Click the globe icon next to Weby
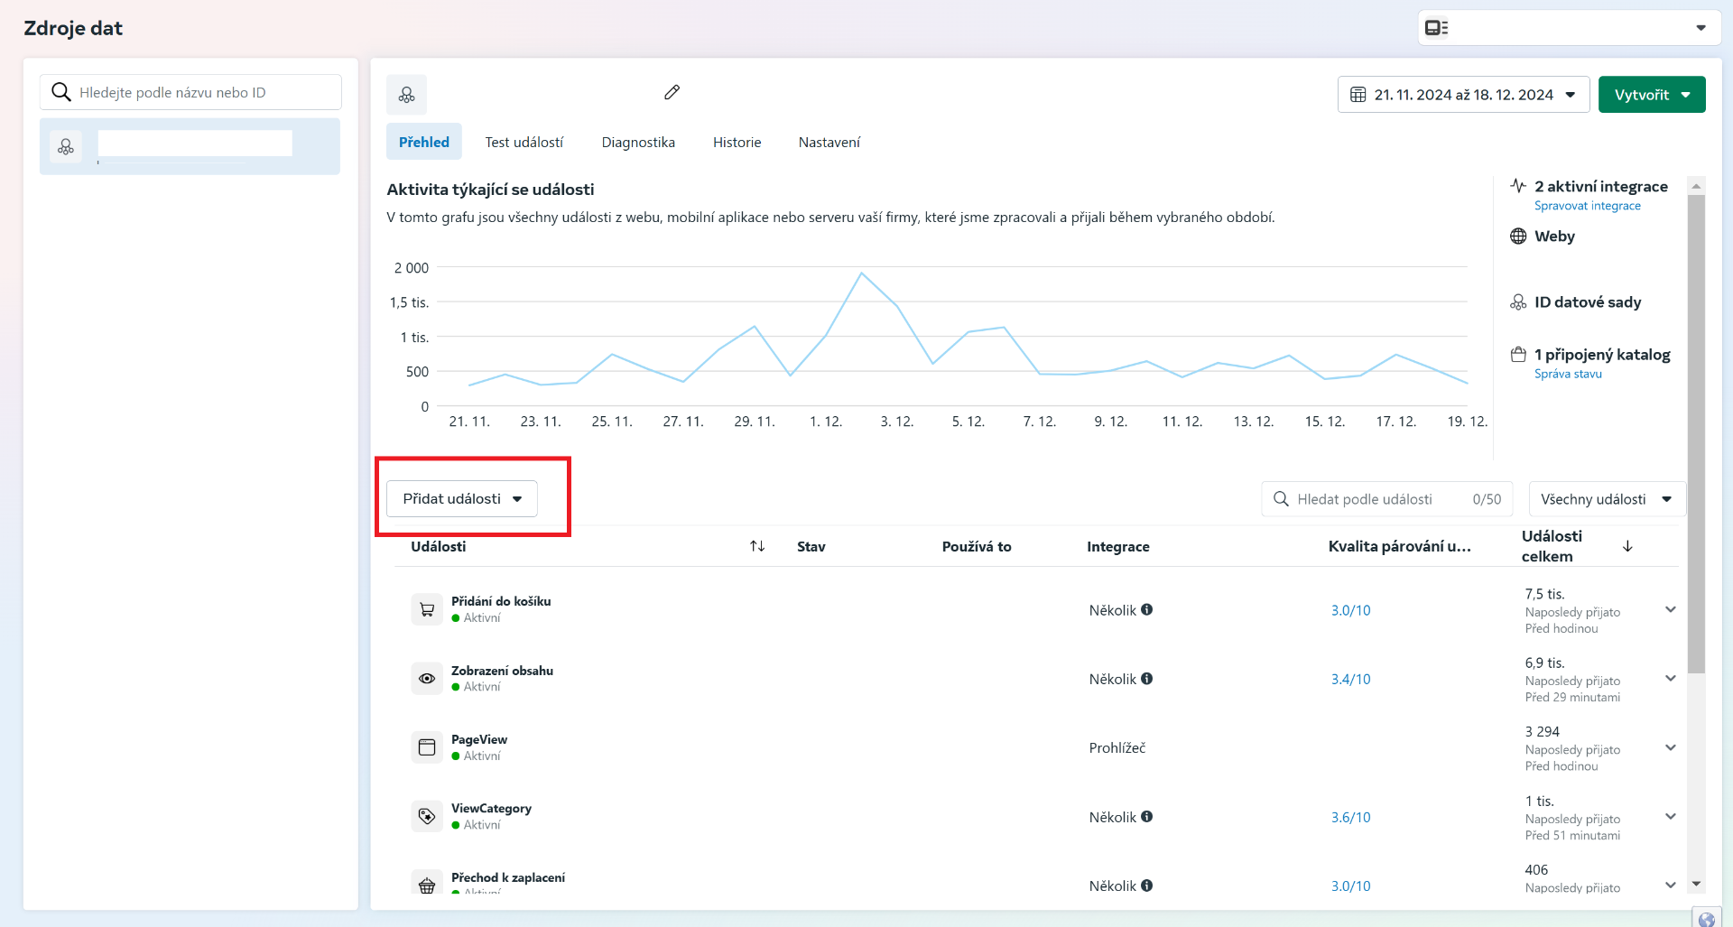The height and width of the screenshot is (927, 1733). tap(1518, 236)
